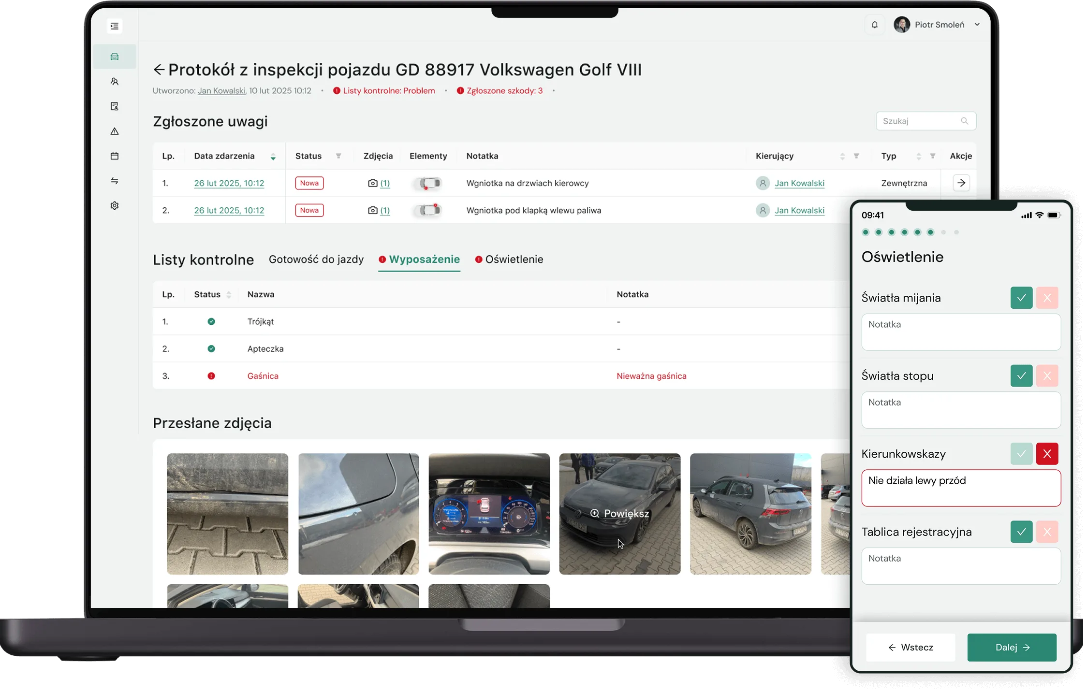
Task: Sort checklist Status column
Action: (x=229, y=295)
